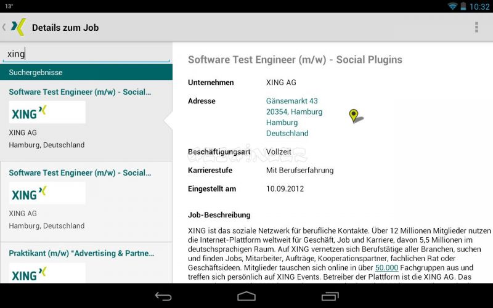Tap XING logo thumbnail of second result
This screenshot has width=493, height=308.
pos(47,193)
